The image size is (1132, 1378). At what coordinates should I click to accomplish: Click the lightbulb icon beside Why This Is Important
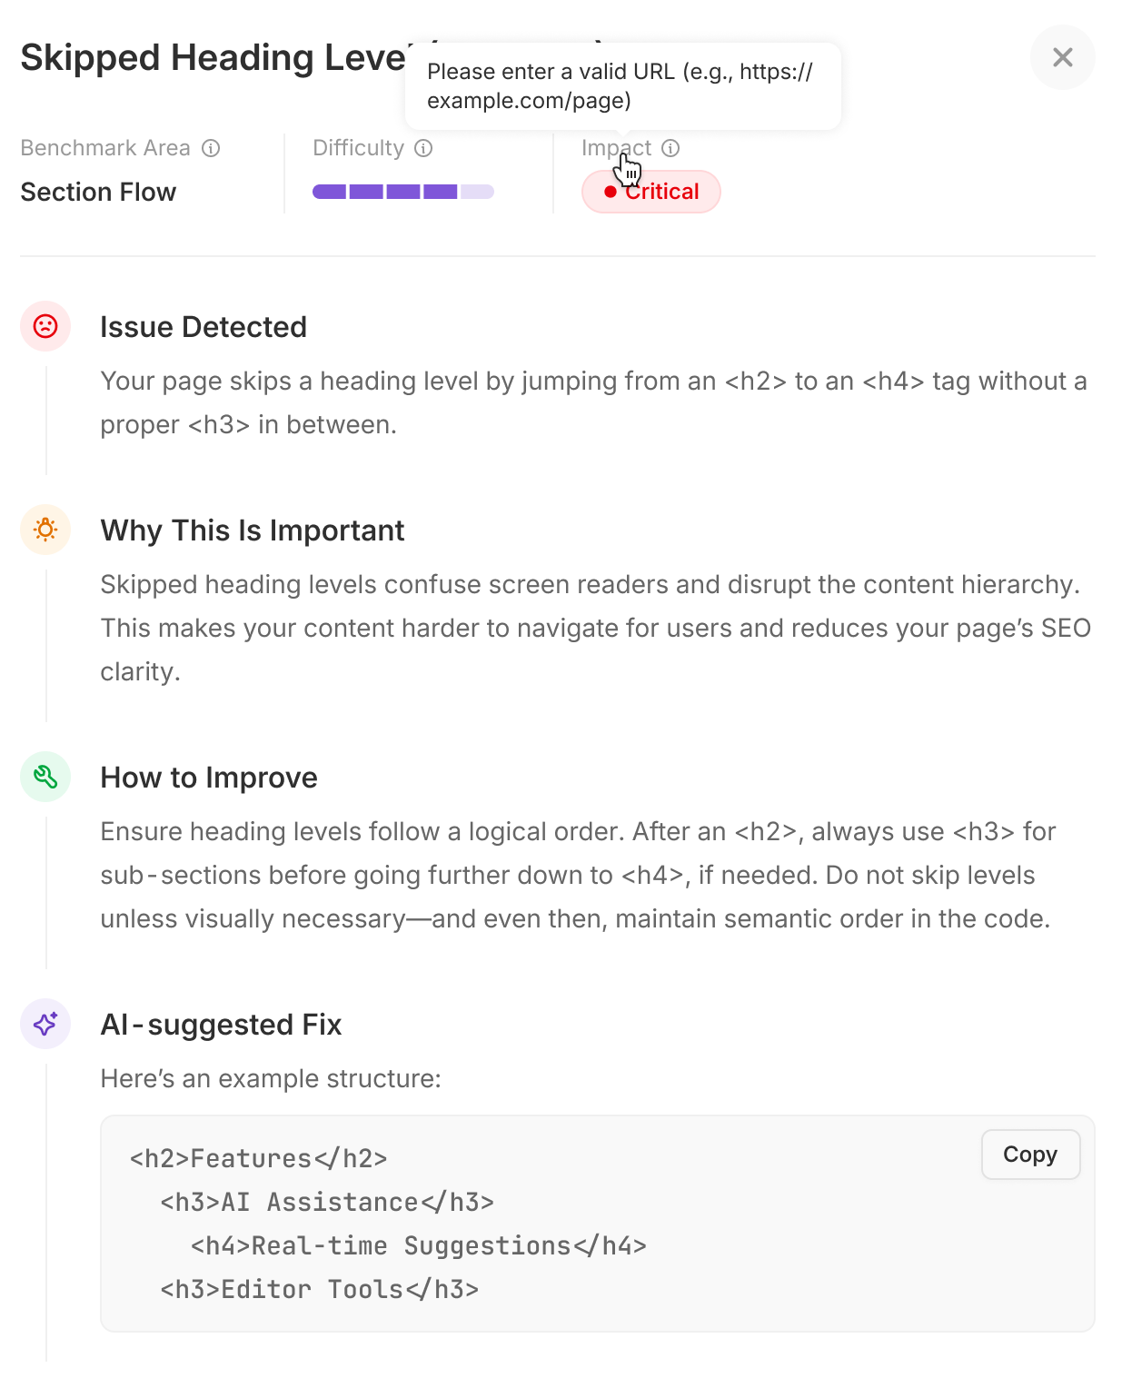pos(45,530)
